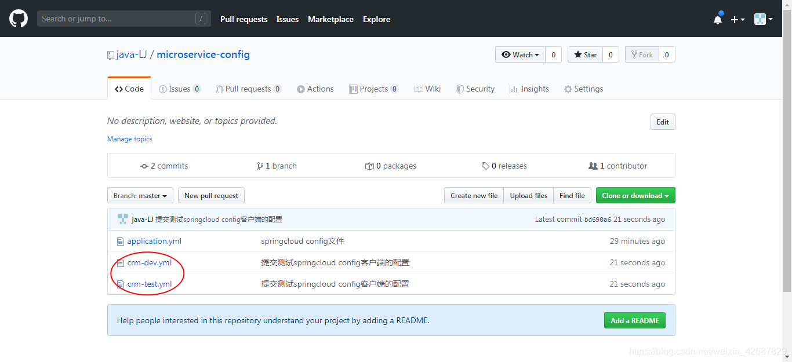Screen dimensions: 792x362
Task: View 2 commits history
Action: 164,166
